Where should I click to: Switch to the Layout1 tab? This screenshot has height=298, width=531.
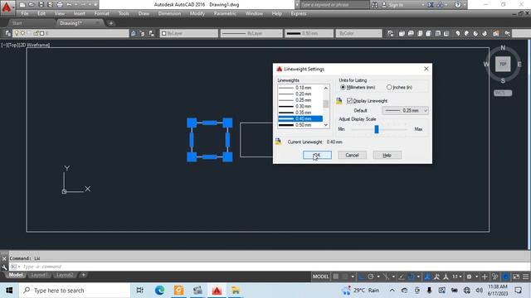pos(39,275)
